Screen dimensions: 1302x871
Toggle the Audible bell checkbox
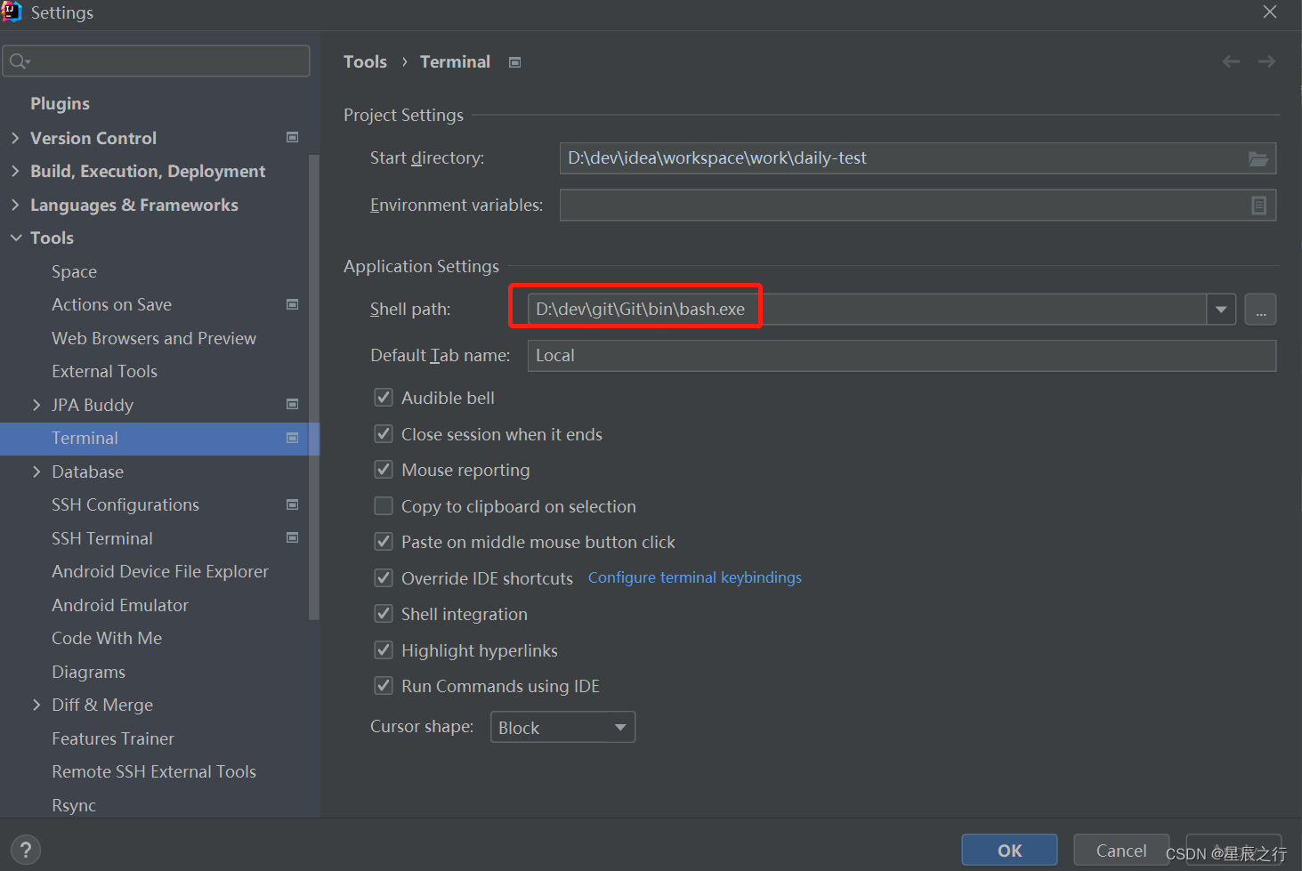point(384,398)
